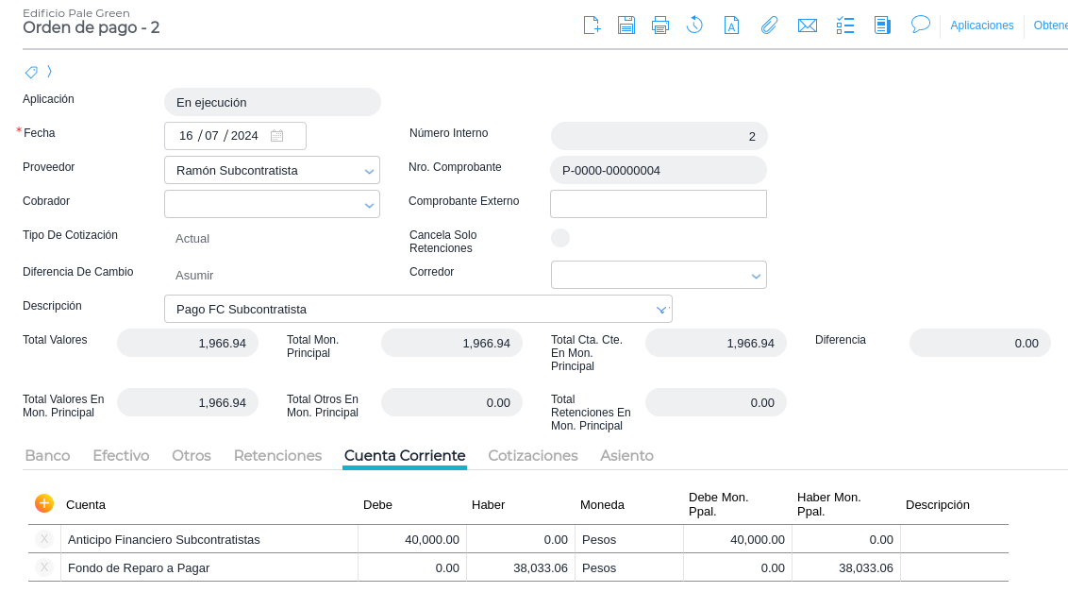Viewport: 1068px width, 592px height.
Task: Toggle Cancela Solo Retenciones
Action: pos(560,238)
